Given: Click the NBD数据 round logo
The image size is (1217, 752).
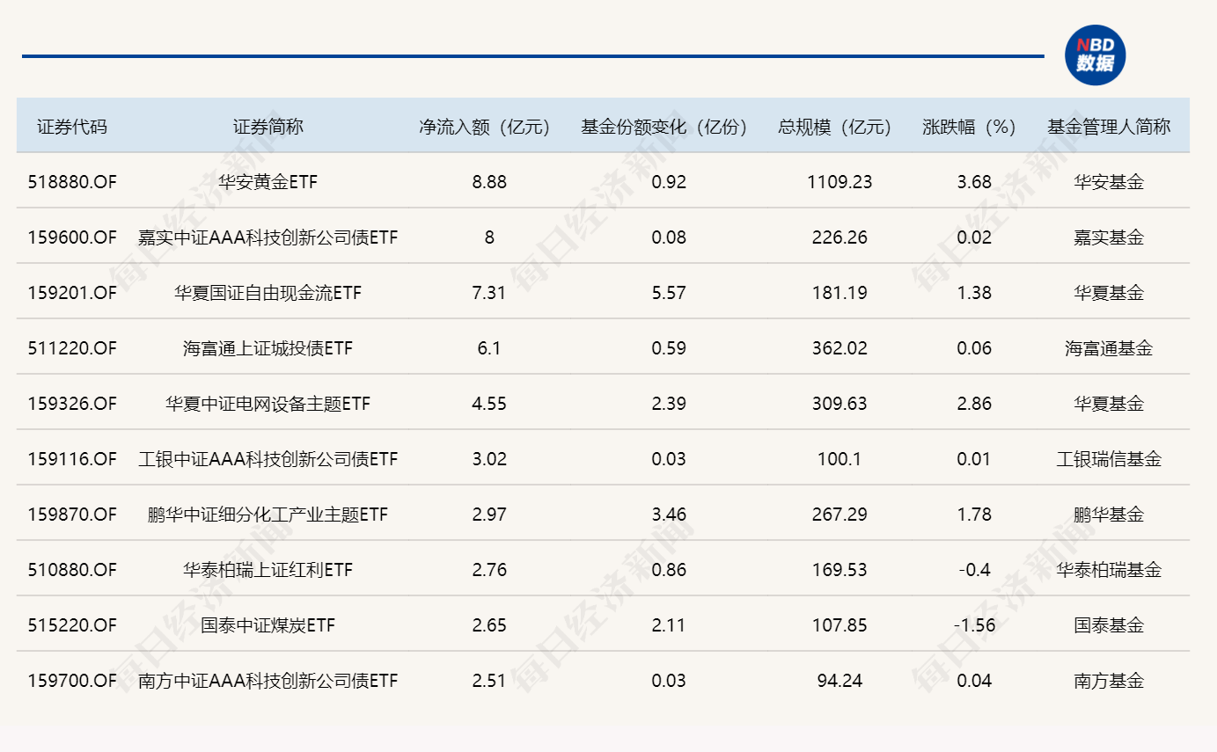Looking at the screenshot, I should 1095,55.
